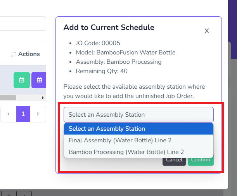Click the table's horizontal scrollbar thumb
This screenshot has width=237, height=196.
[8, 98]
